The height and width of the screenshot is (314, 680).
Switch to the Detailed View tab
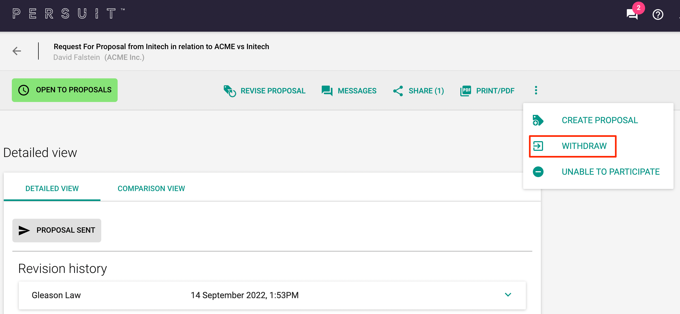[x=52, y=188]
